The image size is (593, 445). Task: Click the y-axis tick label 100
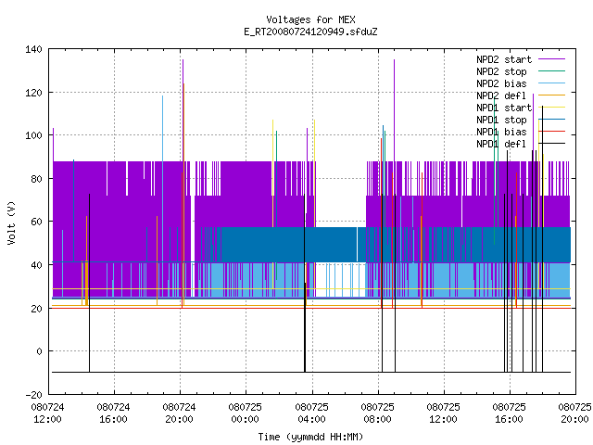pos(33,135)
